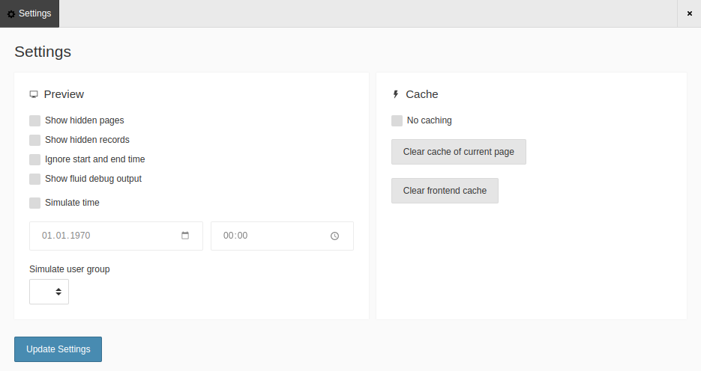Screen dimensions: 701x371
Task: Click into the 01.01.1970 date field
Action: click(105, 236)
